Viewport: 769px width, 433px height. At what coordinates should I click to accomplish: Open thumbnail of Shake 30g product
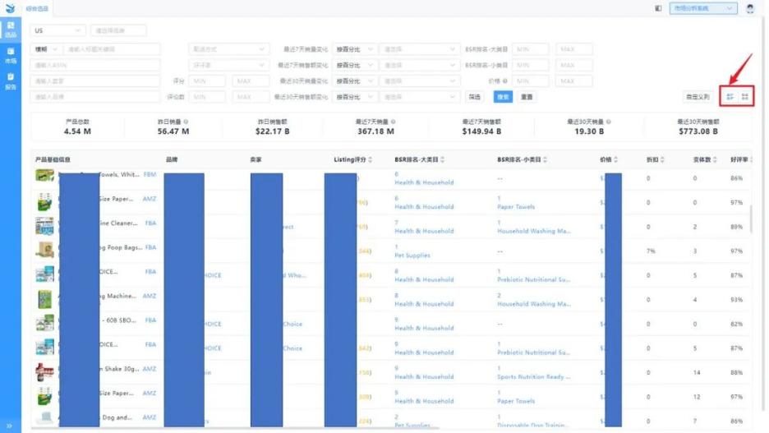(x=44, y=371)
